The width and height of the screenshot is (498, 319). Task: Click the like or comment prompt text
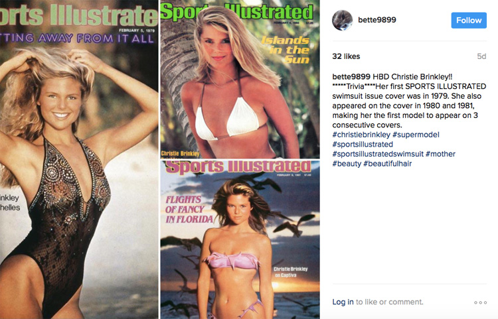click(x=389, y=302)
